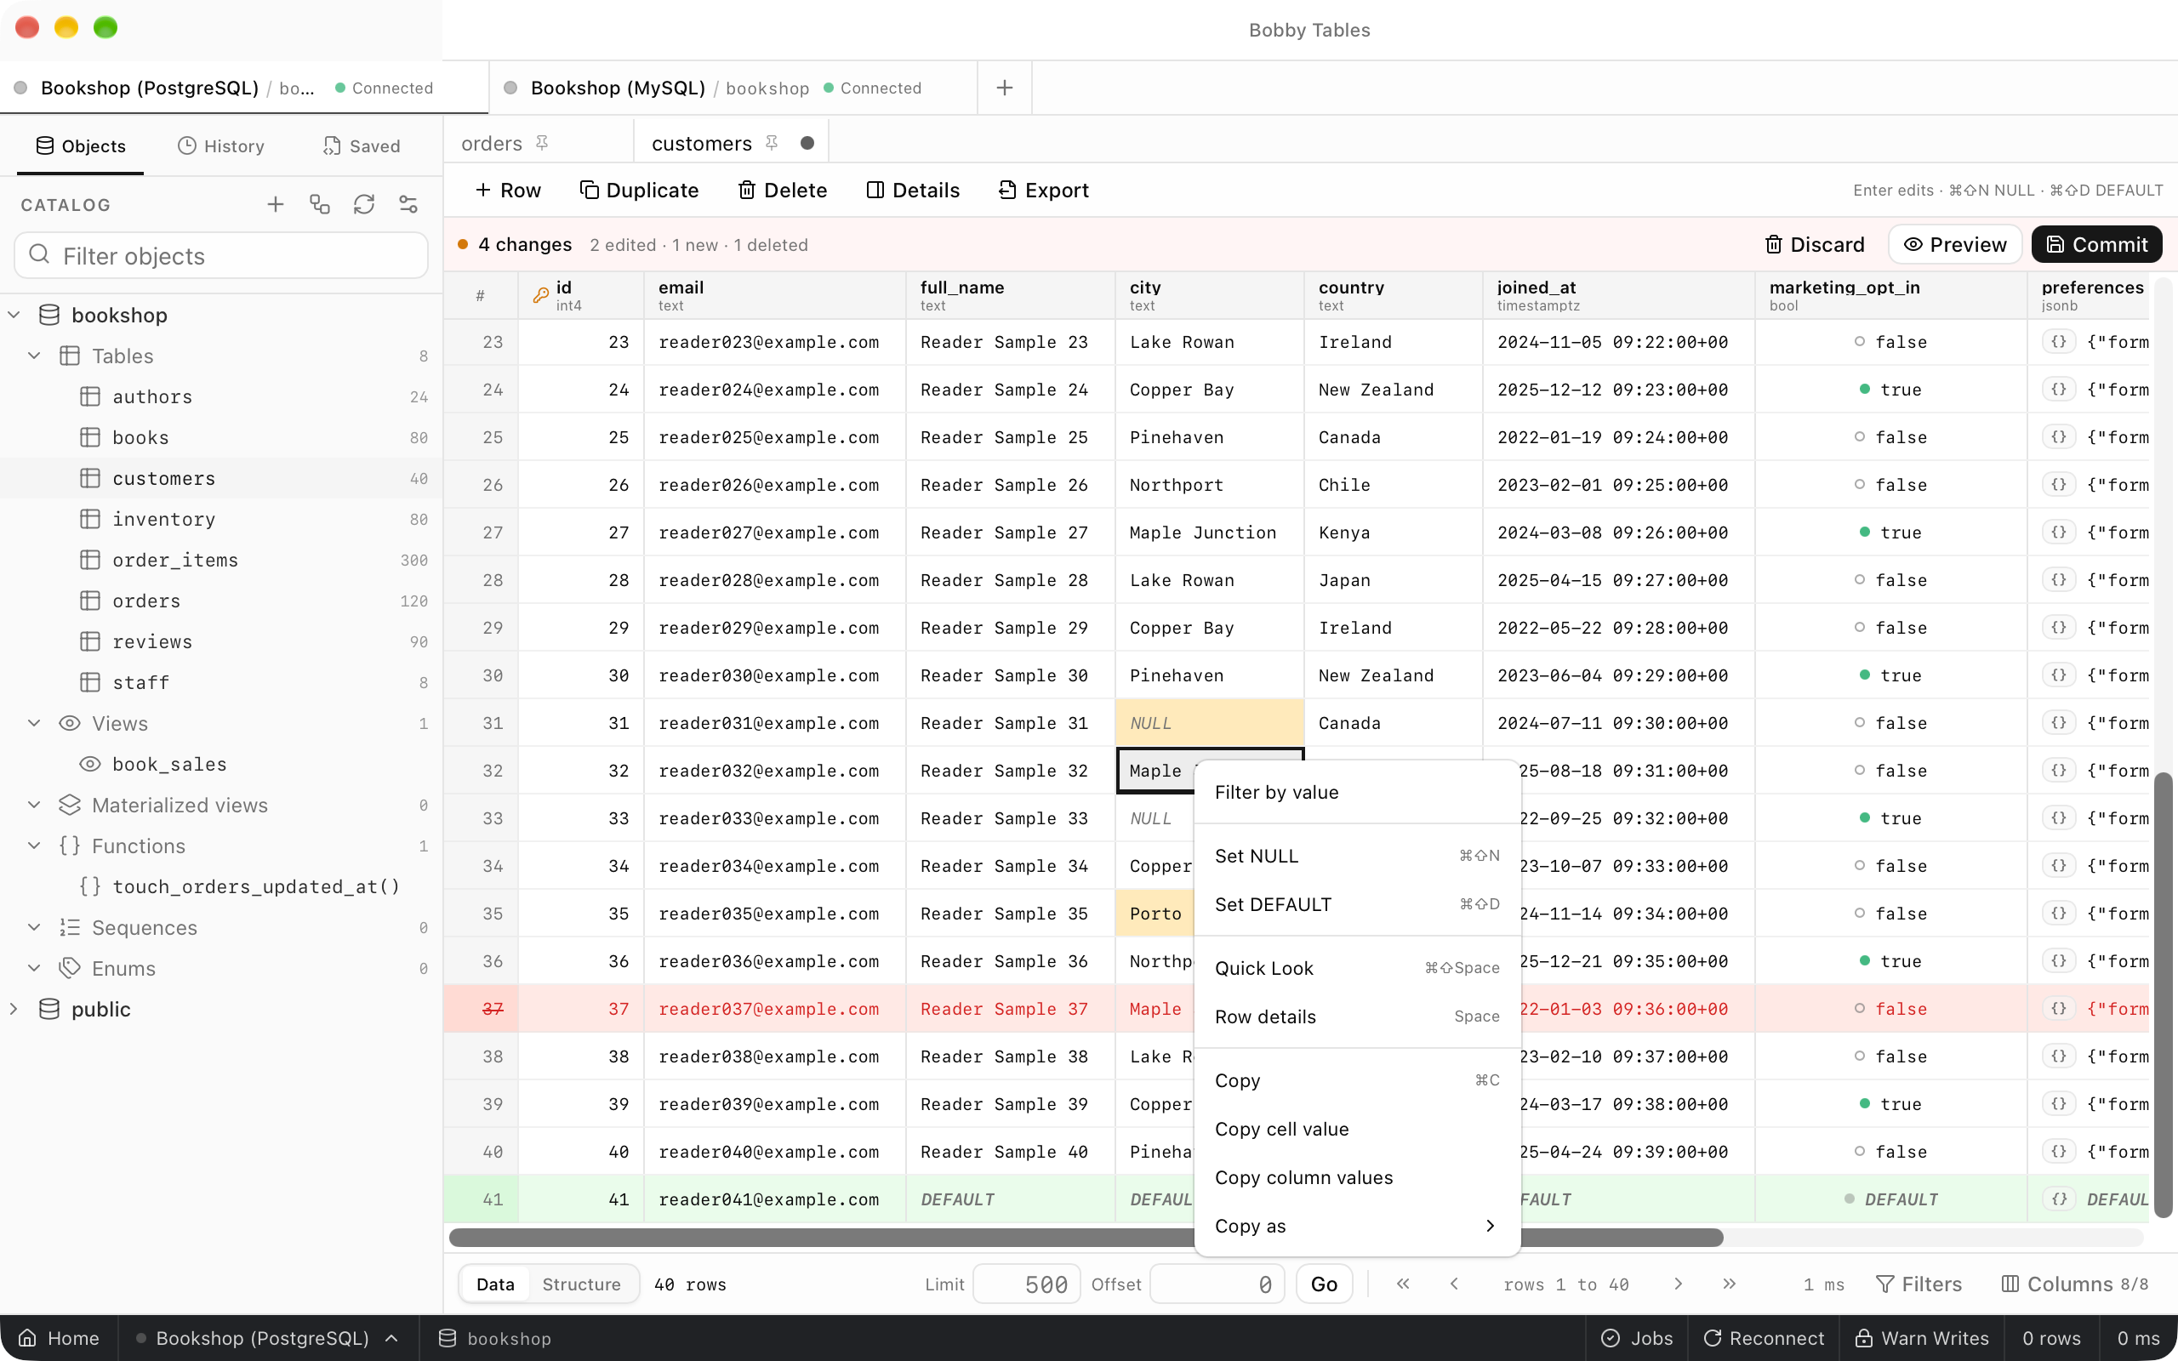The width and height of the screenshot is (2178, 1361).
Task: Go to first page of rows
Action: pos(1403,1284)
